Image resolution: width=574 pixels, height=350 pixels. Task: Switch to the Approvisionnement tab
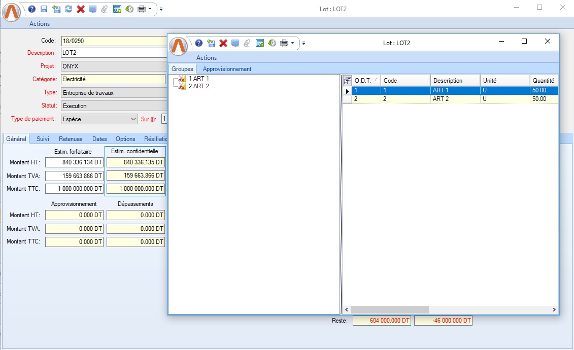click(x=227, y=69)
